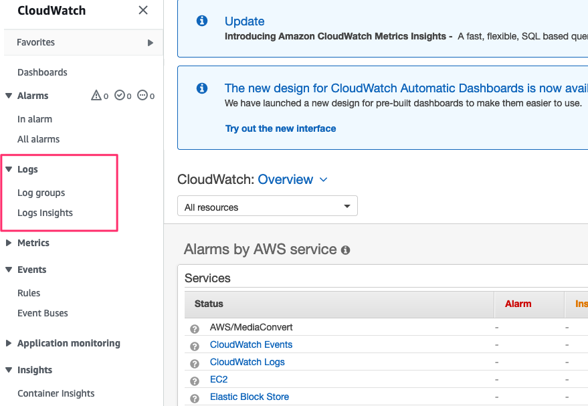Click the Update banner info icon
Screen dimensions: 588x406
(201, 21)
